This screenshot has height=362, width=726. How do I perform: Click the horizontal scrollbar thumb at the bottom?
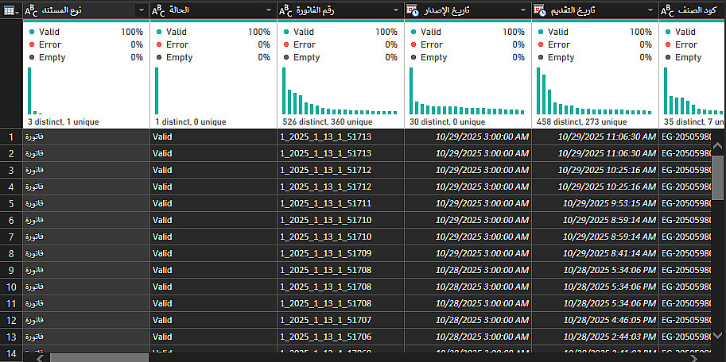pos(99,357)
